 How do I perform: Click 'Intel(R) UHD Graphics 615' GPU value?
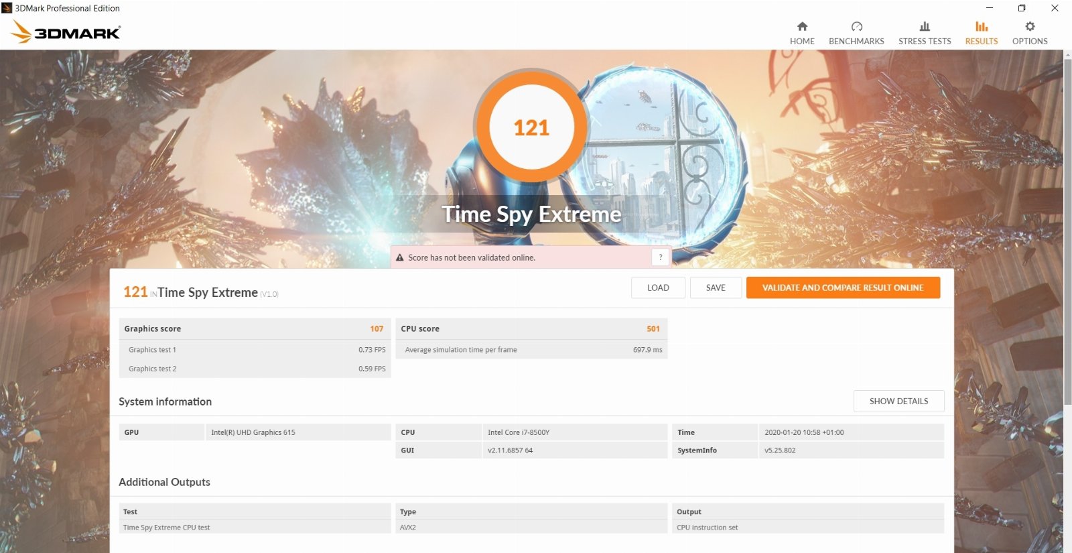coord(253,432)
